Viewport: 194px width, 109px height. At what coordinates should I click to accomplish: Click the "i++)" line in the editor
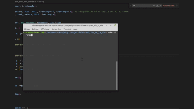point(17,28)
